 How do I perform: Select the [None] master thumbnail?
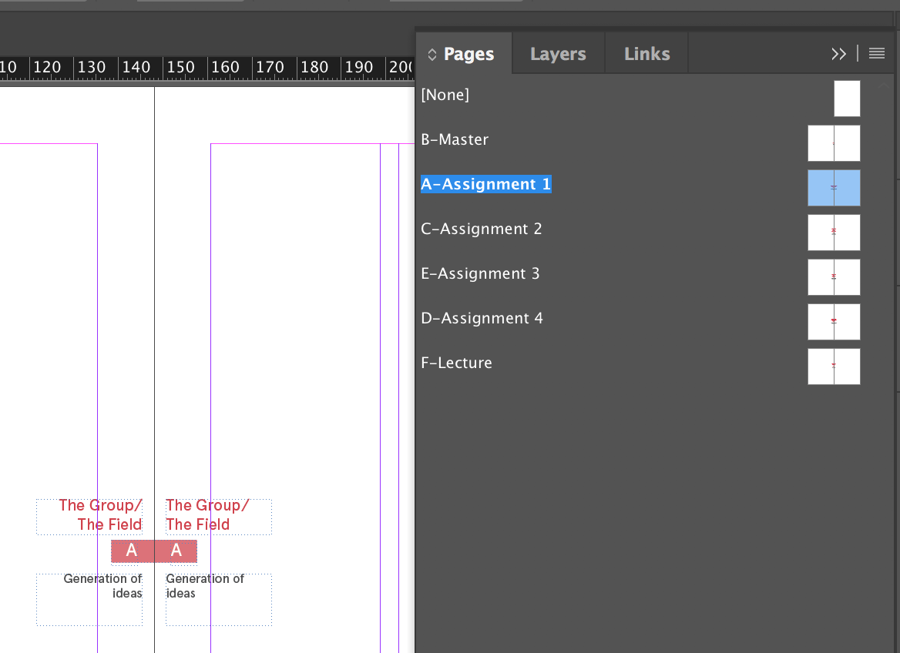[x=846, y=98]
